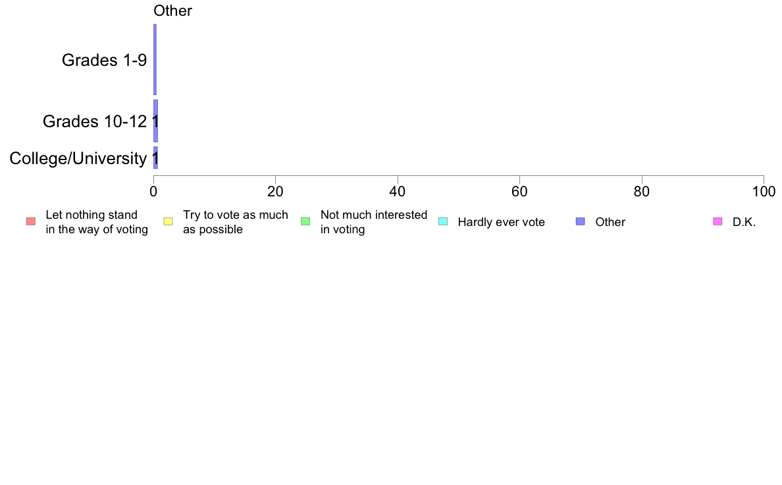Click the 'D.K.' legend text
The height and width of the screenshot is (485, 782).
(x=744, y=222)
